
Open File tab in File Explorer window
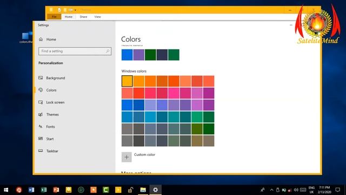54,17
